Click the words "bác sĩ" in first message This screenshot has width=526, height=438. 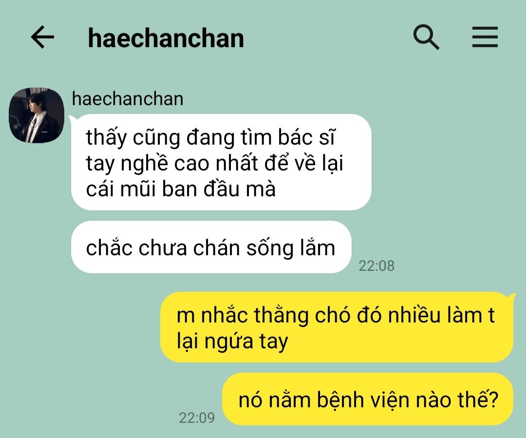pyautogui.click(x=306, y=137)
